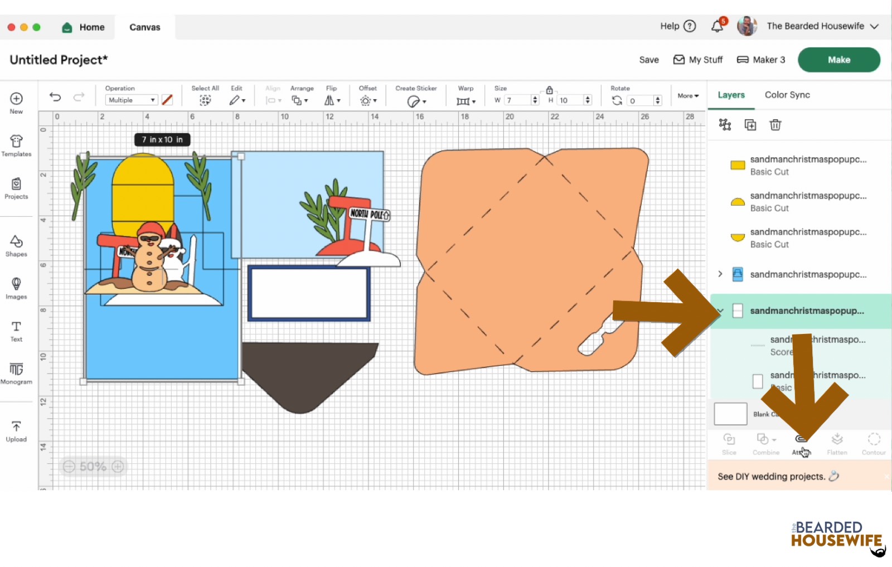The height and width of the screenshot is (567, 892).
Task: Switch to the Color Sync tab
Action: click(787, 95)
